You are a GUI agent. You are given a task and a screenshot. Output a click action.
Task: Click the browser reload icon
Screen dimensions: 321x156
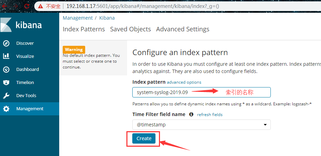[x=27, y=6]
